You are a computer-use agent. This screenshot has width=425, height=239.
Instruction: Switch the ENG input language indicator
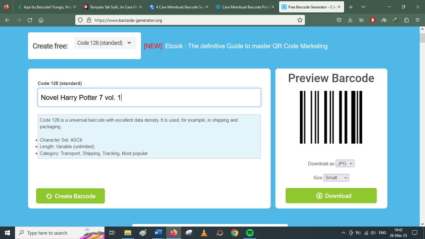tap(383, 233)
